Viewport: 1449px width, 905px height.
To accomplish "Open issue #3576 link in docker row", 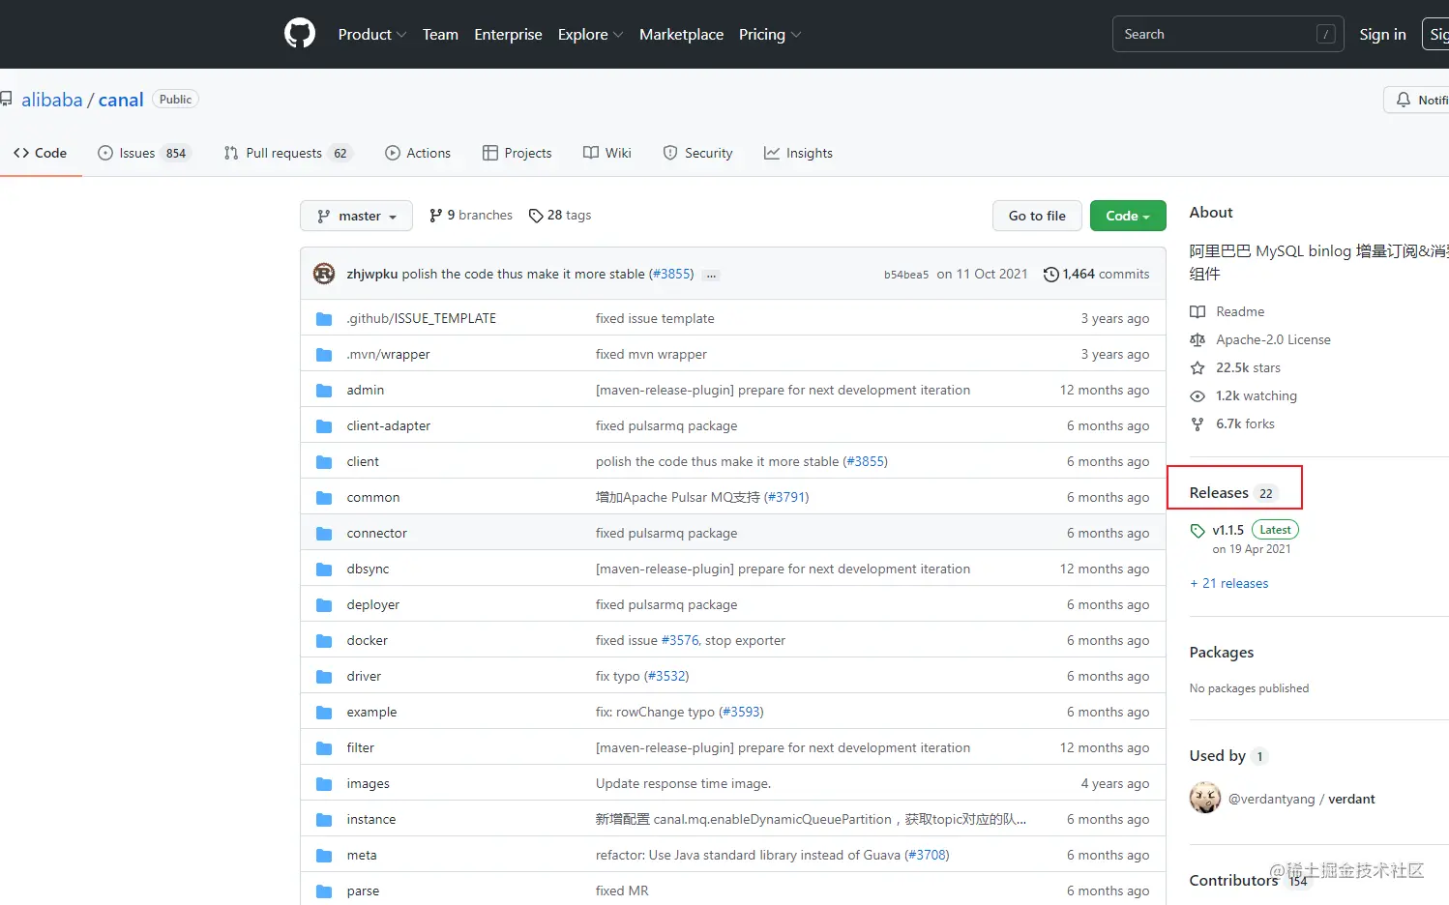I will 680,640.
